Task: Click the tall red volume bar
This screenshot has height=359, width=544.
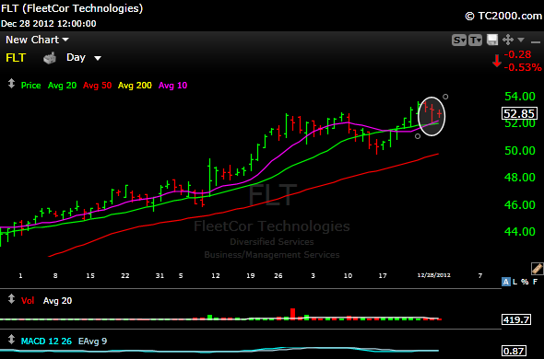Action: click(x=293, y=314)
